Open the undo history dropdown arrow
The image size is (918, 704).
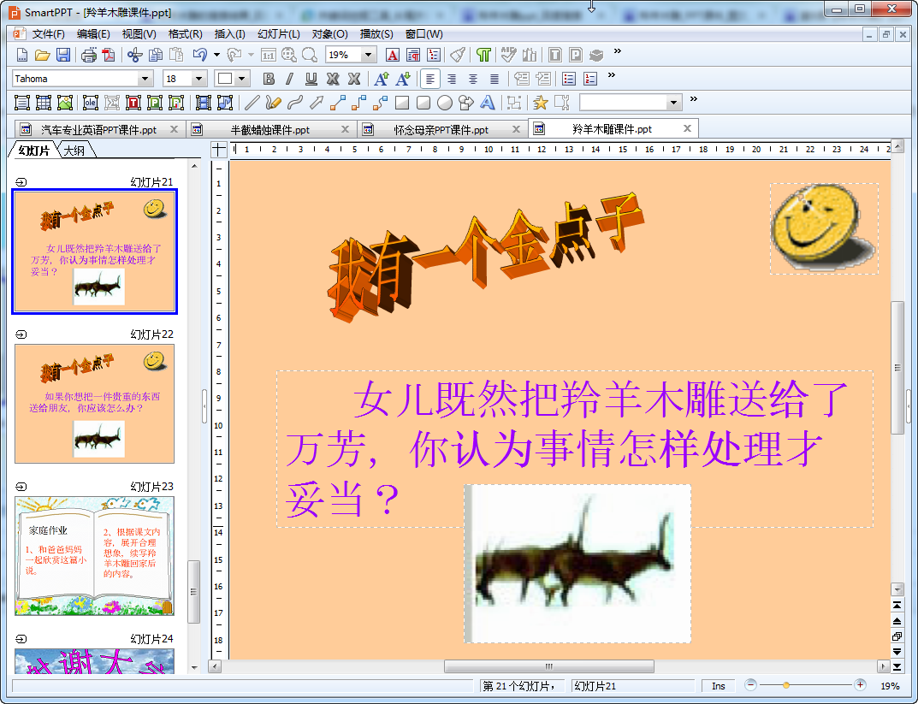pos(216,55)
